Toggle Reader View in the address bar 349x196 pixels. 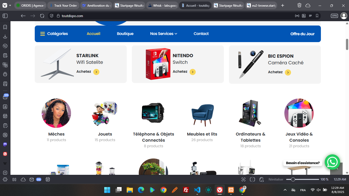(x=310, y=16)
